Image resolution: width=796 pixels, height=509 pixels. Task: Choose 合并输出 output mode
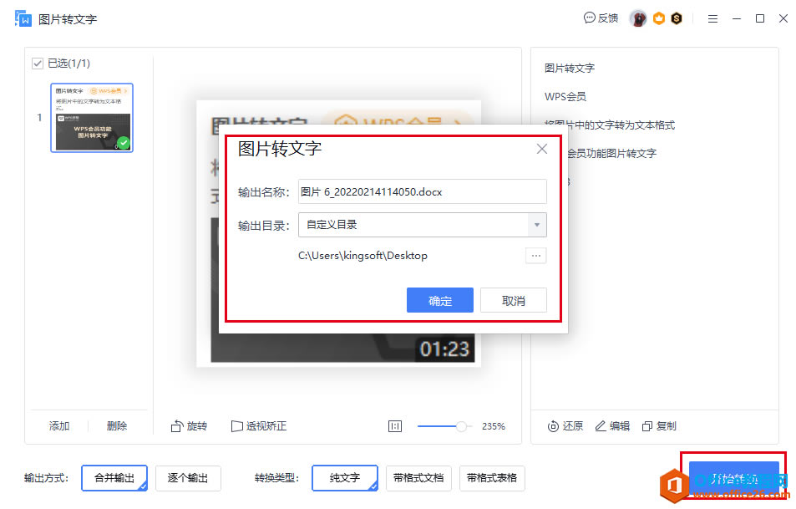pos(114,478)
